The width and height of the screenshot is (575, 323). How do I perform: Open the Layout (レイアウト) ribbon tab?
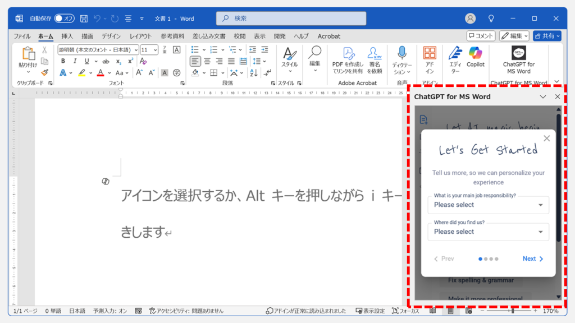(140, 36)
